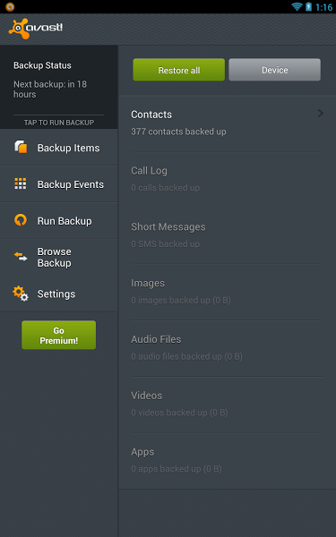336x537 pixels.
Task: Click the Backup Events grid icon
Action: click(x=21, y=183)
